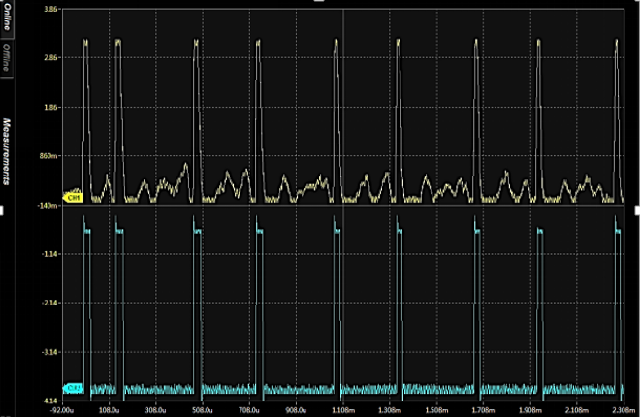Click the yellow CH1 channel marker
640x417 pixels.
pyautogui.click(x=72, y=197)
